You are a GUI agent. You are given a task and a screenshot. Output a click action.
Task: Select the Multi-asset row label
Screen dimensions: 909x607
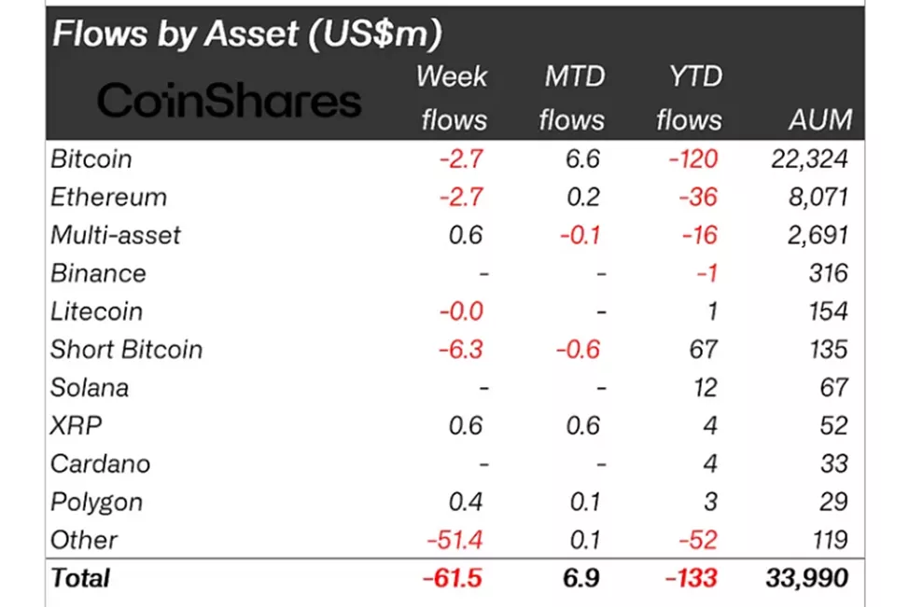pyautogui.click(x=116, y=235)
